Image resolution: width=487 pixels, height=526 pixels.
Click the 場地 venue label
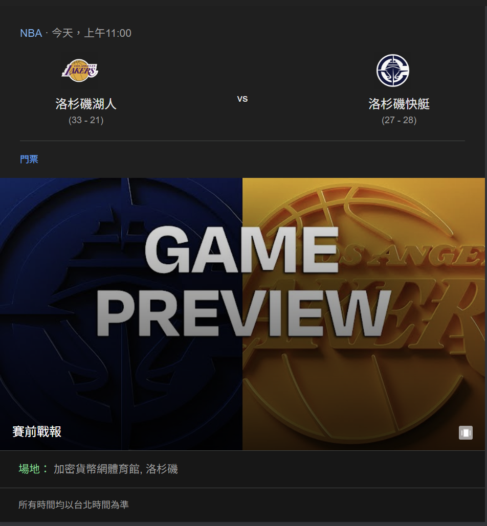(34, 469)
